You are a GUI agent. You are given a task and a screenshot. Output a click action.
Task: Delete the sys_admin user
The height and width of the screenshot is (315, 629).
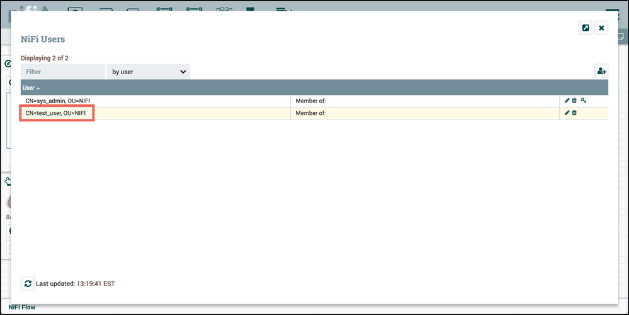point(574,101)
